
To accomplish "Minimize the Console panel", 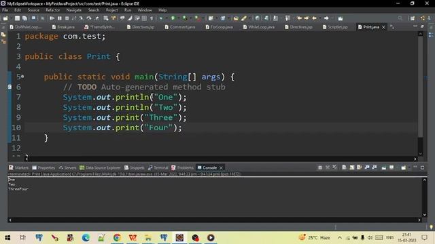I will pos(415,167).
